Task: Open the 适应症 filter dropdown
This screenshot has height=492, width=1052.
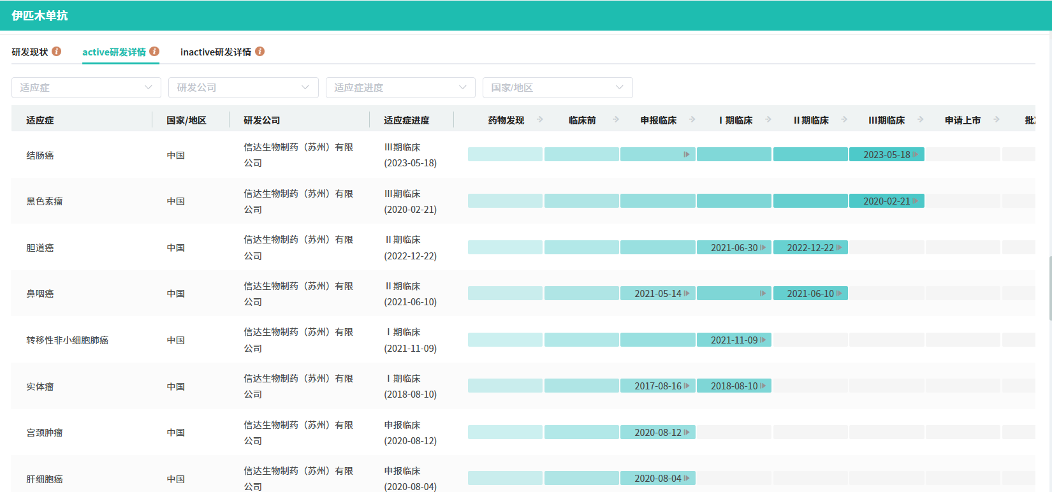Action: click(85, 88)
